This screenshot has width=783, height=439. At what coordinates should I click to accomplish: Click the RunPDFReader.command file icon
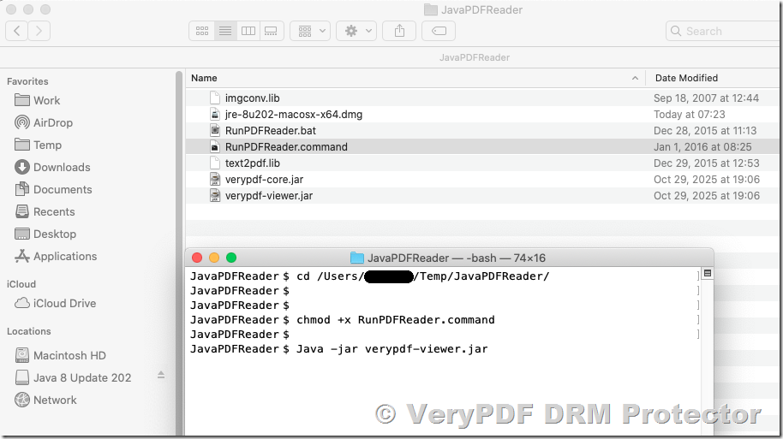click(x=215, y=146)
